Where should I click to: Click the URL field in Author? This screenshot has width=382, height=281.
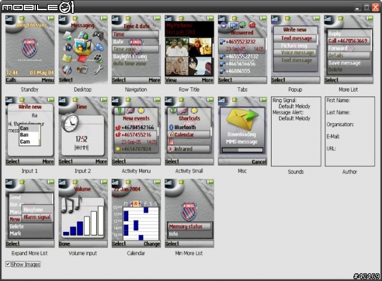click(331, 148)
